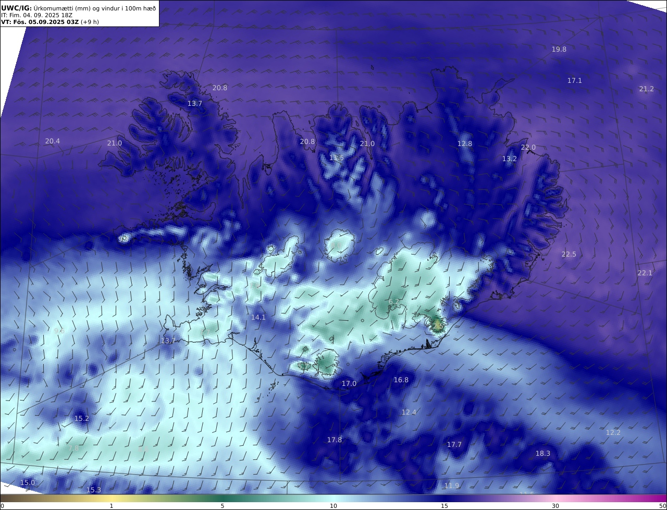Click the colorbar tick label 5
Viewport: 667px width, 510px height.
(x=223, y=506)
